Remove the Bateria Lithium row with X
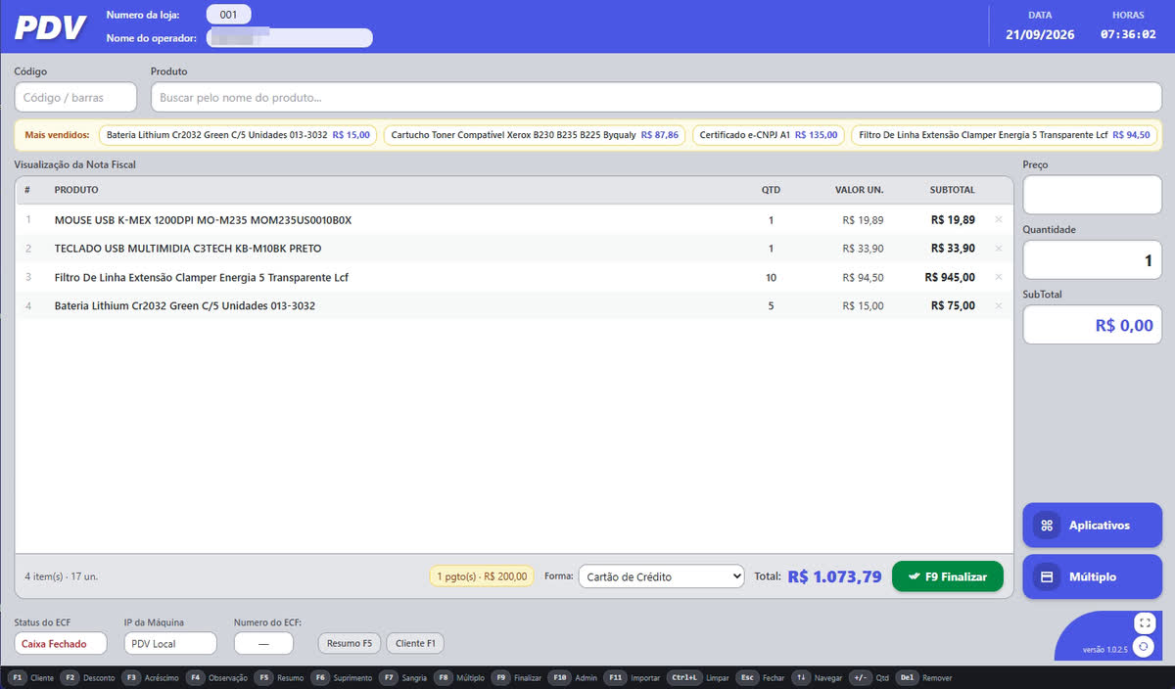The height and width of the screenshot is (689, 1175). 998,305
